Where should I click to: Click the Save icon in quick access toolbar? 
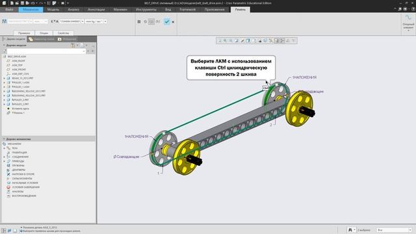coord(22,3)
